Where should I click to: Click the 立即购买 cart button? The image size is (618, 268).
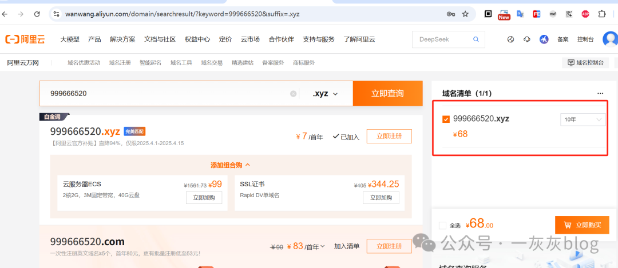point(582,225)
